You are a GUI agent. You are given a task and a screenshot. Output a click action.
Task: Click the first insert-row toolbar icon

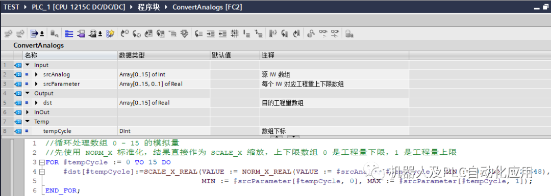9,33
